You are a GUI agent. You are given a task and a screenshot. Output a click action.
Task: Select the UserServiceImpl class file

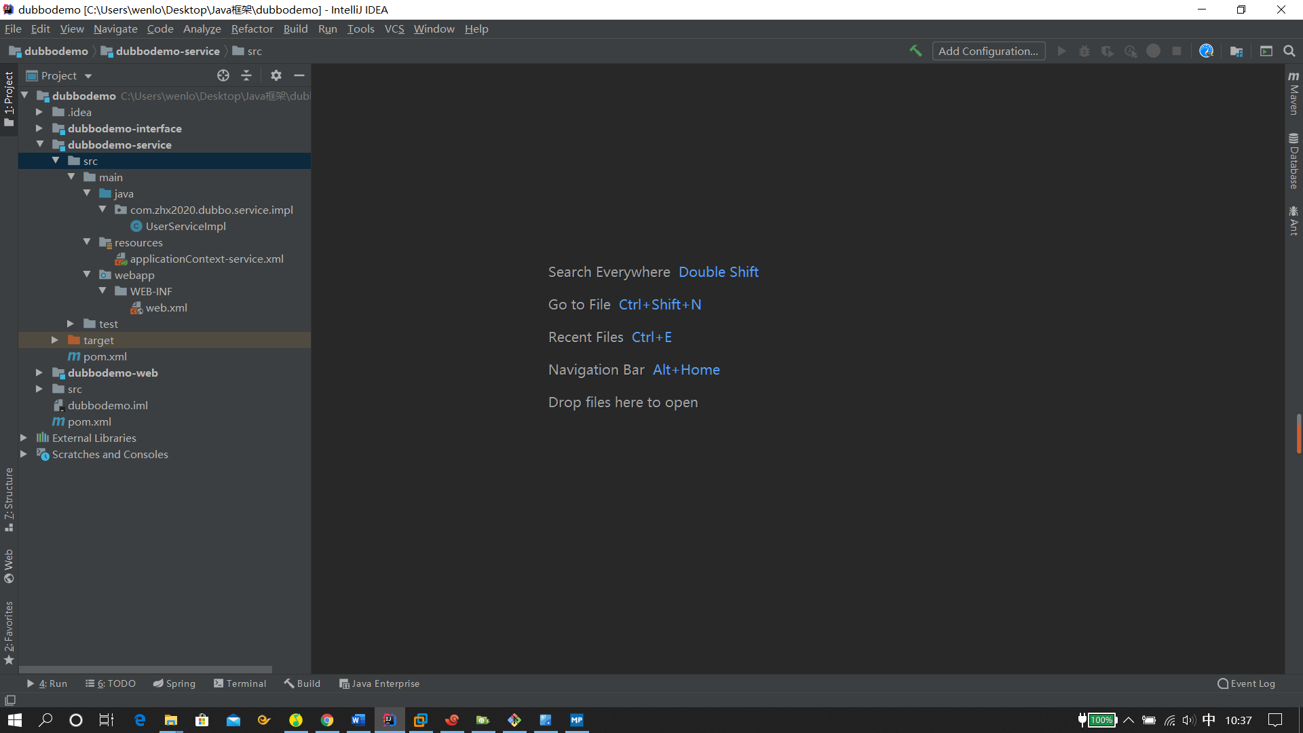pyautogui.click(x=185, y=226)
